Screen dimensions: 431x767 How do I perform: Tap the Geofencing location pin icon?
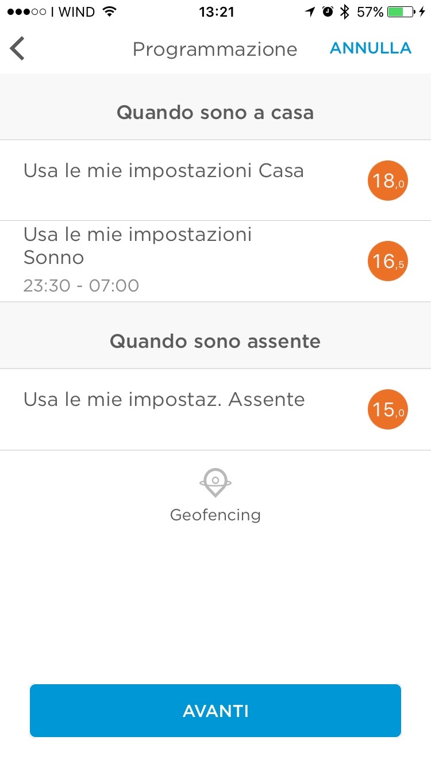(x=215, y=482)
